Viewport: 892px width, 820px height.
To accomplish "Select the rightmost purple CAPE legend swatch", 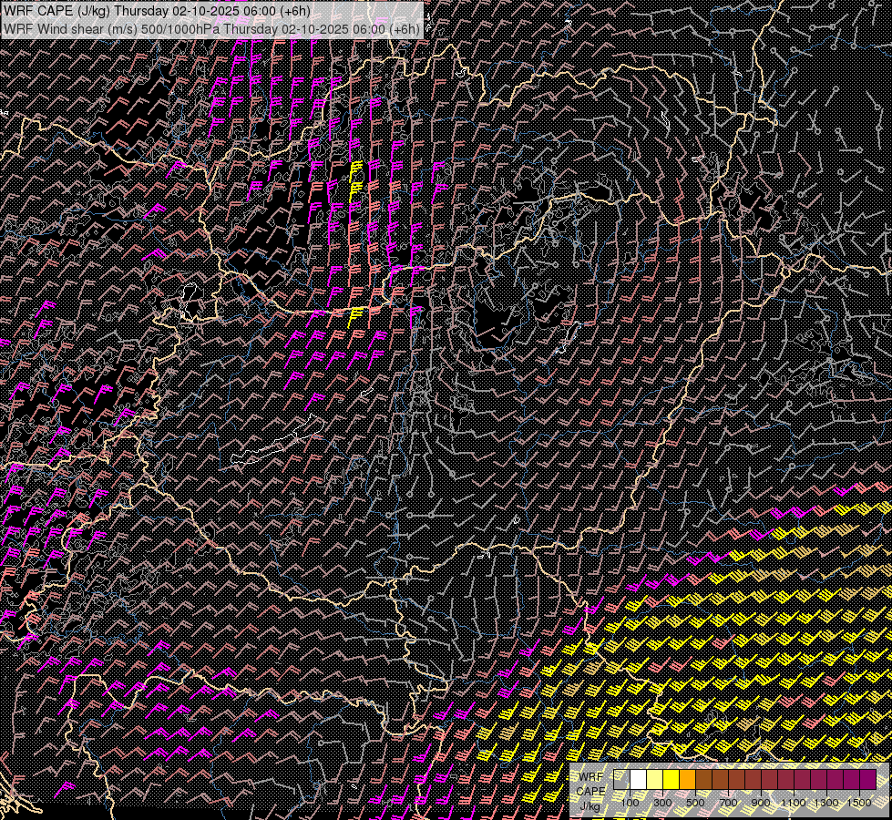I will pyautogui.click(x=867, y=779).
